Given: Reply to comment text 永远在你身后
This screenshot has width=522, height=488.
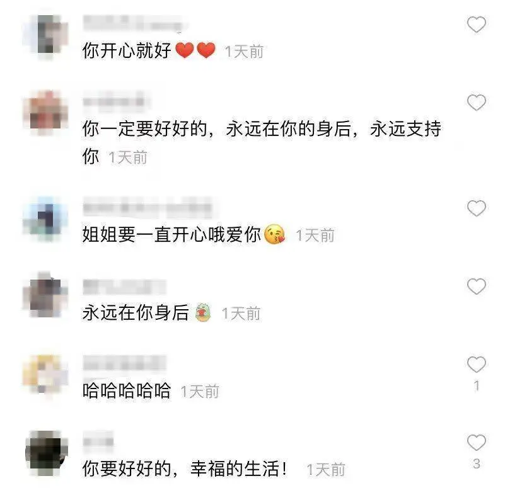Looking at the screenshot, I should (x=136, y=313).
